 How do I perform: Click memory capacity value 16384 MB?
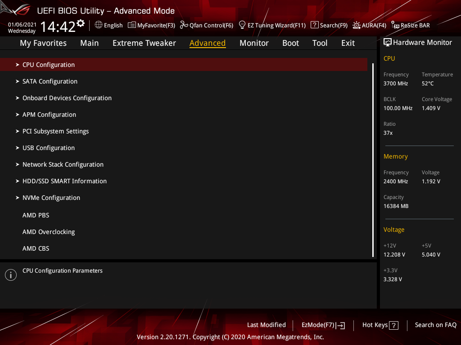[396, 206]
